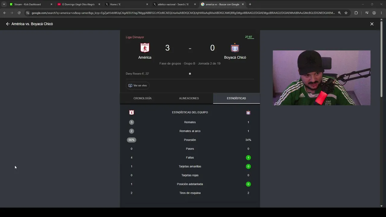The height and width of the screenshot is (217, 386).
Task: Close the El Domingo Llegó YouTube tab
Action: 99,4
